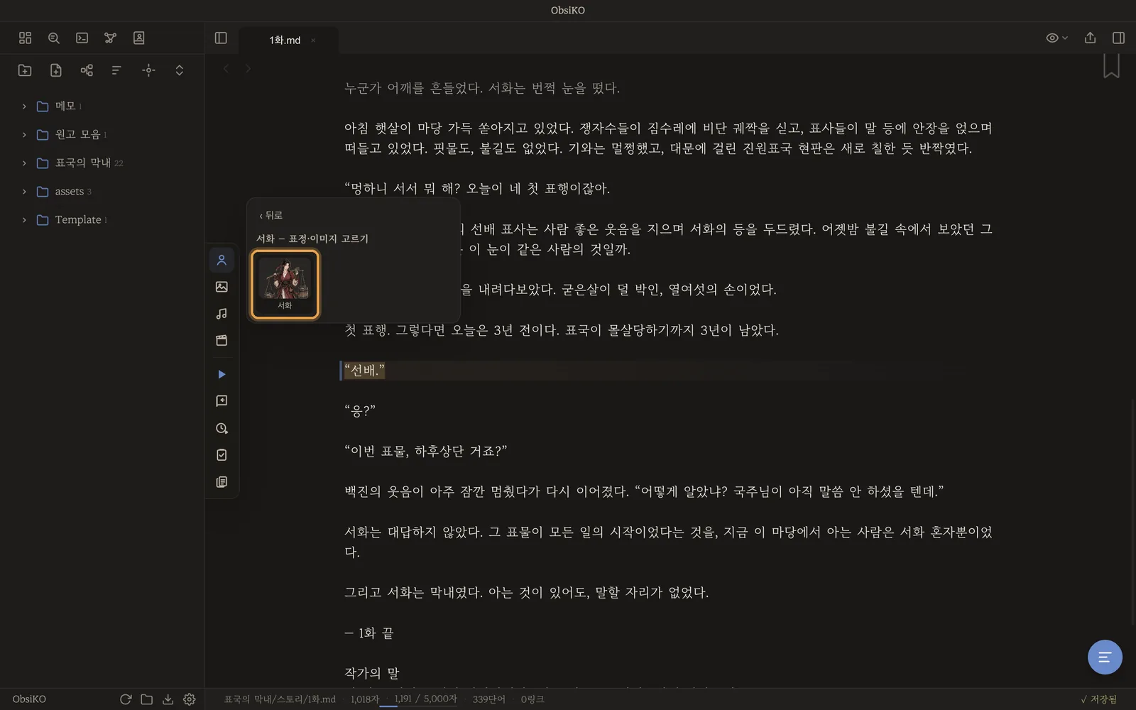Image resolution: width=1136 pixels, height=710 pixels.
Task: Click the 1,191 / 5,000자 progress counter
Action: point(425,699)
